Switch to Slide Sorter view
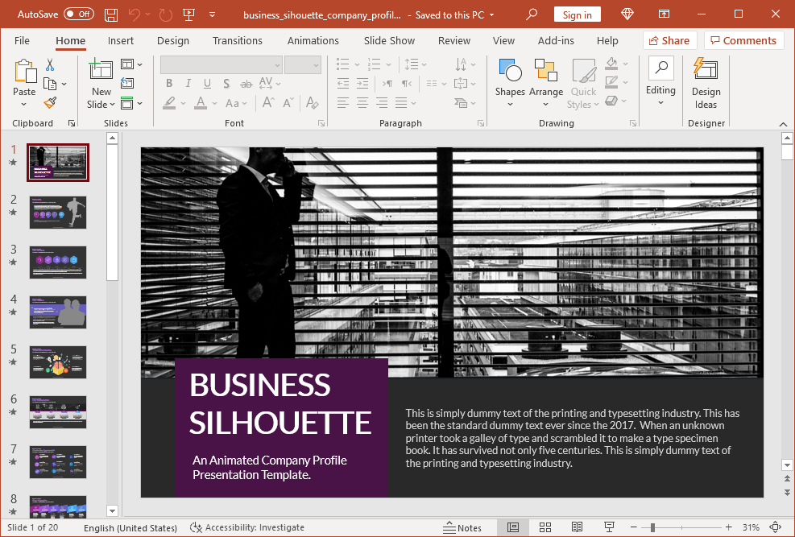Viewport: 795px width, 537px height. [545, 527]
